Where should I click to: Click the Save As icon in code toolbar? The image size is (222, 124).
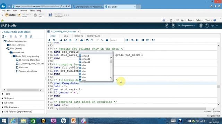coord(66,40)
